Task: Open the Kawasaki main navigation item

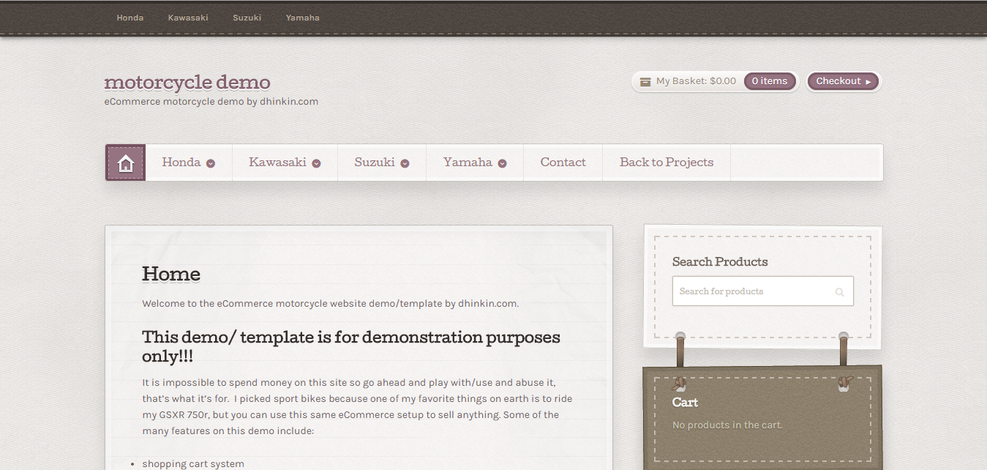Action: (285, 163)
